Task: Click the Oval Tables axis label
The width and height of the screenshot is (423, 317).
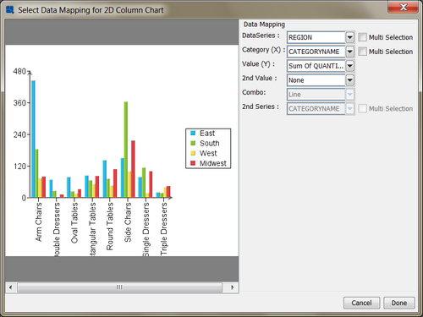Action: (74, 222)
